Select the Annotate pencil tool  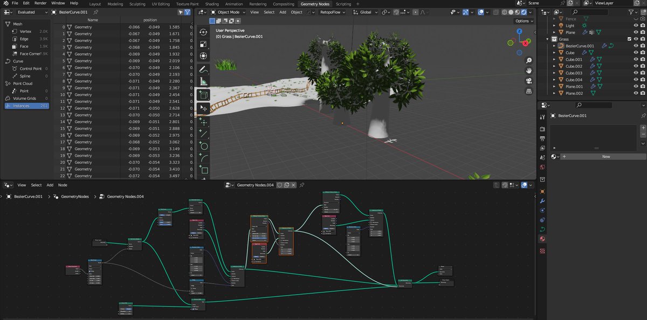point(204,69)
